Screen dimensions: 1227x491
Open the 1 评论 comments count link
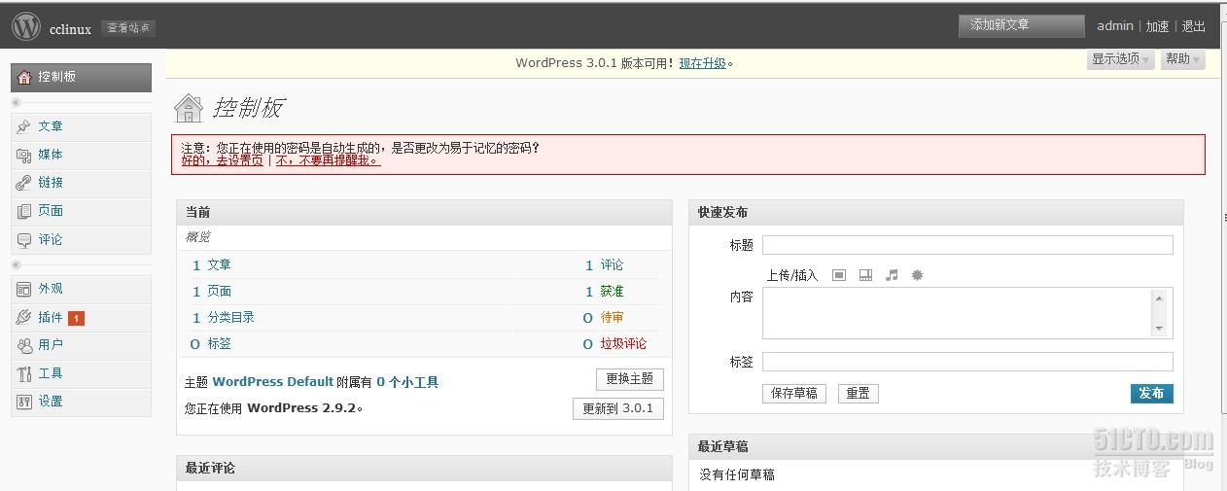click(x=605, y=265)
